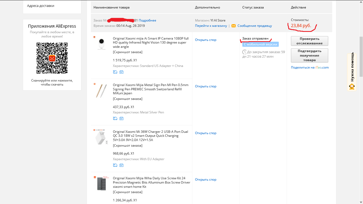Open the AliExpress app QR code
This screenshot has height=204, width=363.
pyautogui.click(x=52, y=58)
